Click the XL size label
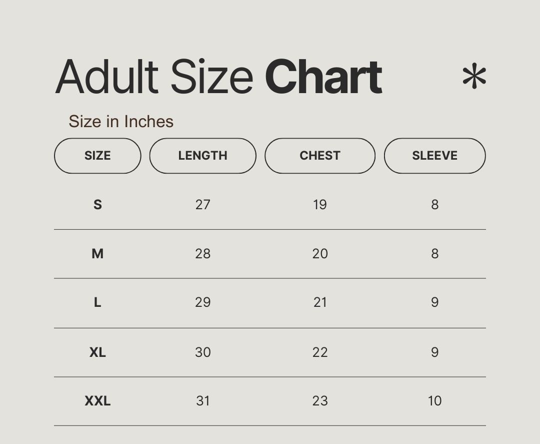The image size is (540, 444). [x=97, y=352]
